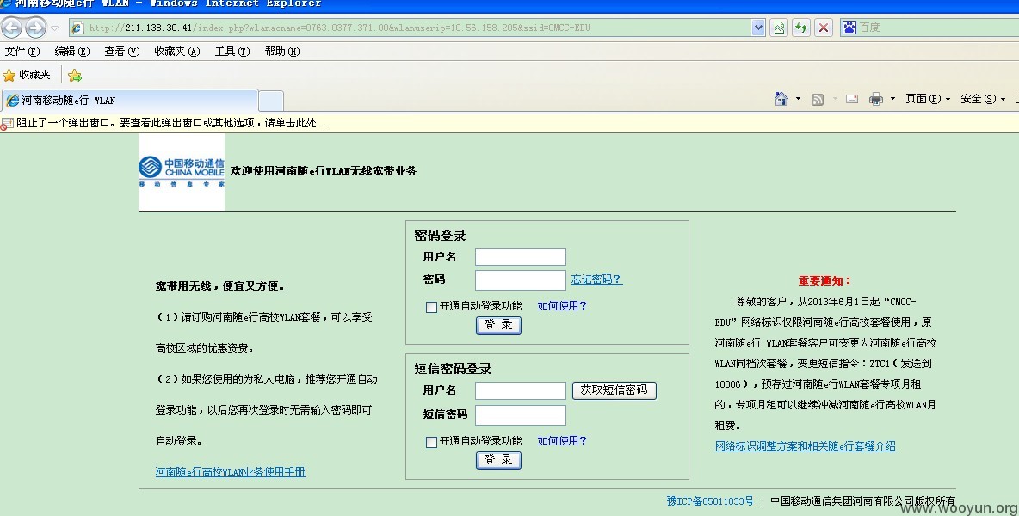Click the Read mail envelope icon
The width and height of the screenshot is (1019, 516).
coord(852,99)
